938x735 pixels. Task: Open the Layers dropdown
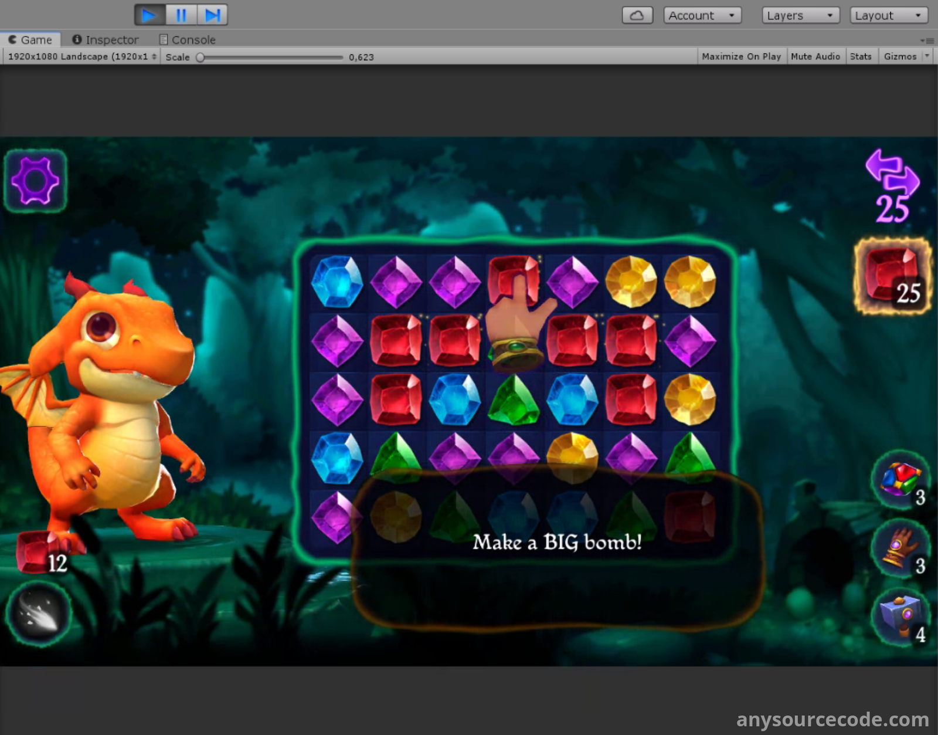pos(800,15)
